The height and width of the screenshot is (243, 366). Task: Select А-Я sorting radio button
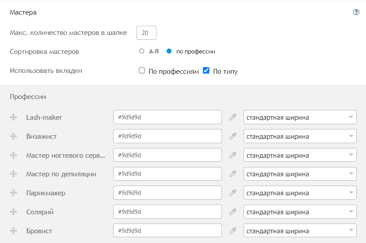pyautogui.click(x=141, y=51)
